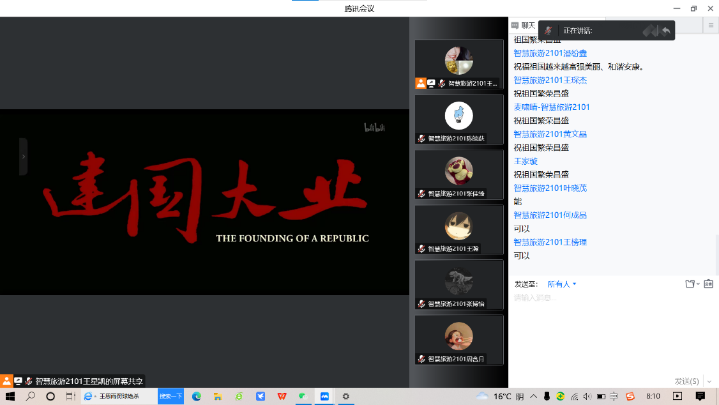The image size is (719, 405).
Task: Open the 所有人 recipient dropdown
Action: 562,284
